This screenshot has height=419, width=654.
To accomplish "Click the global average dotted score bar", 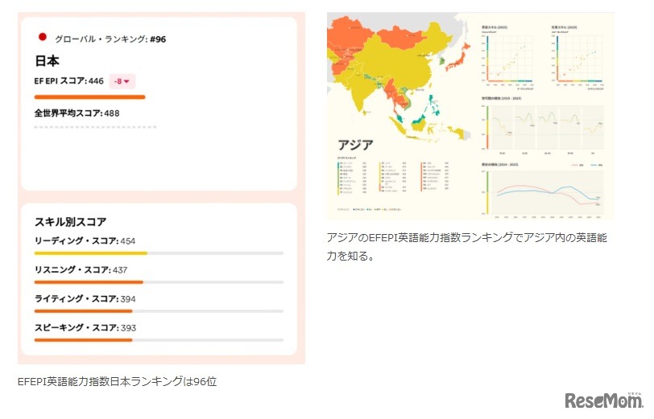I will (x=96, y=127).
